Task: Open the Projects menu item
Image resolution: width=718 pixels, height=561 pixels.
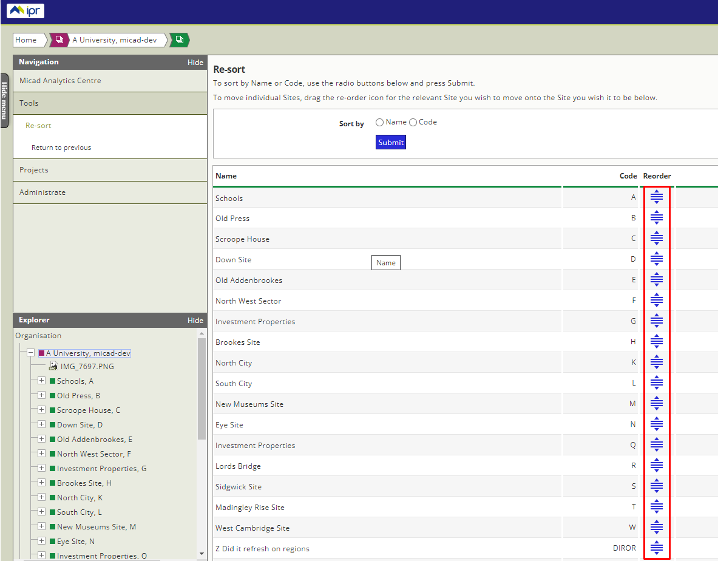Action: tap(34, 170)
